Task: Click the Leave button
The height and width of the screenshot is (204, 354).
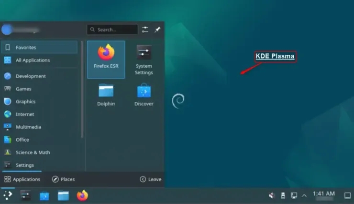Action: tap(151, 179)
